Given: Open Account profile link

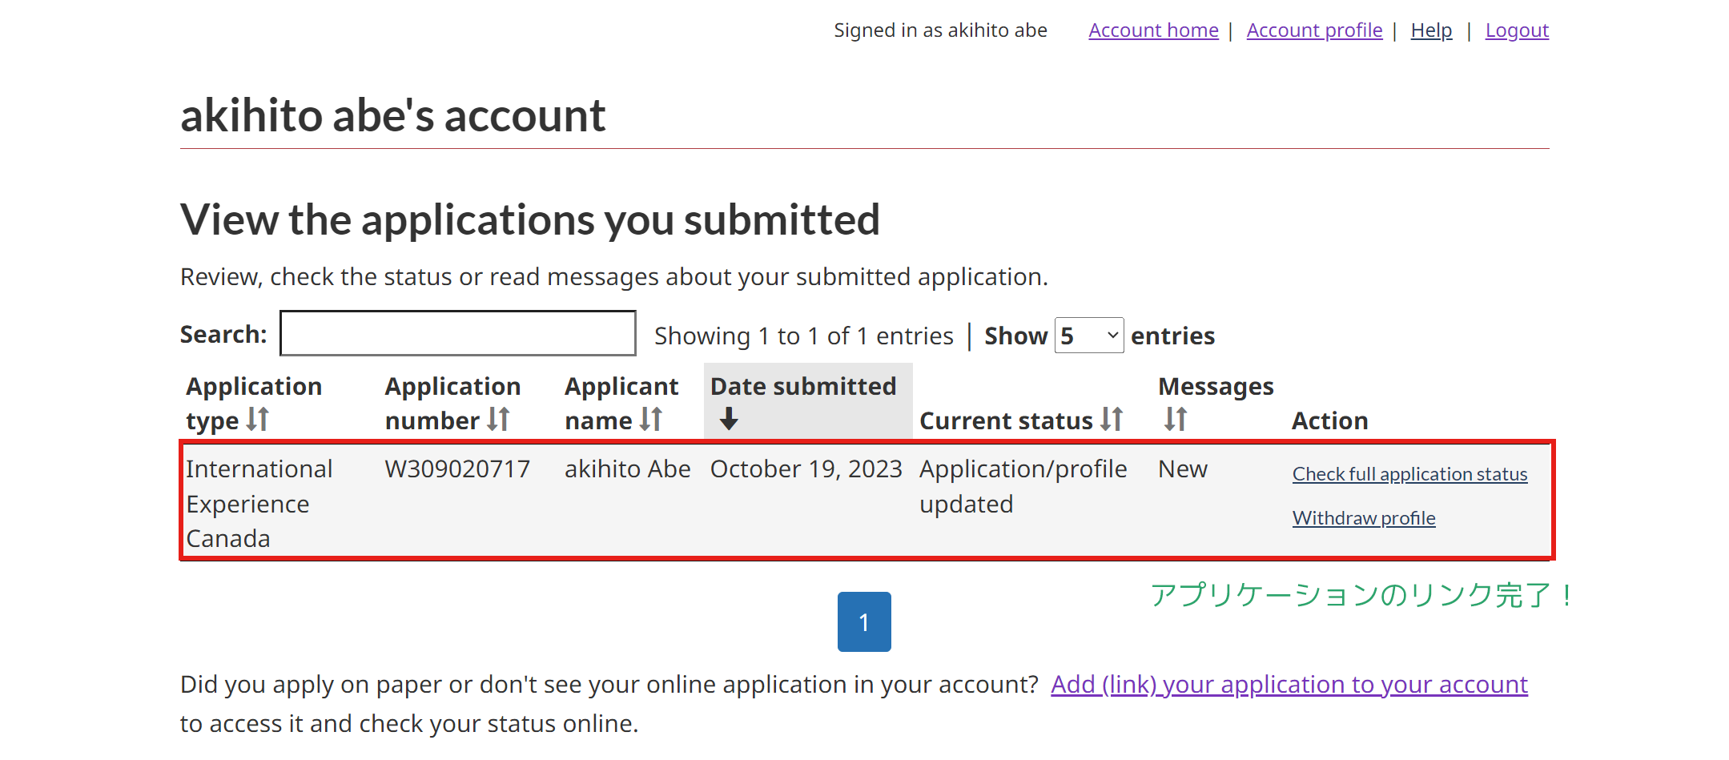Looking at the screenshot, I should [1314, 30].
